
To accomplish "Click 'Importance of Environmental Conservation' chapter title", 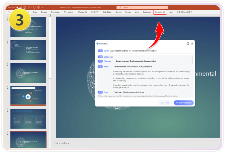I will pos(136,61).
